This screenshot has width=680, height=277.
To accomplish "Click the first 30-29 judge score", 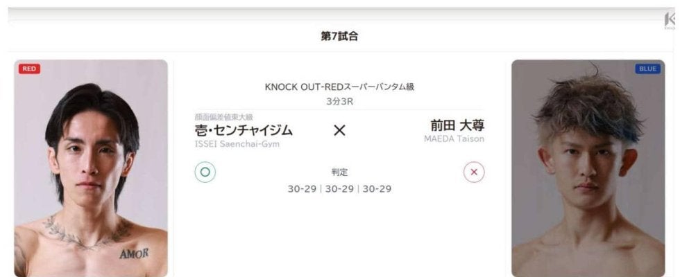I will (x=303, y=189).
